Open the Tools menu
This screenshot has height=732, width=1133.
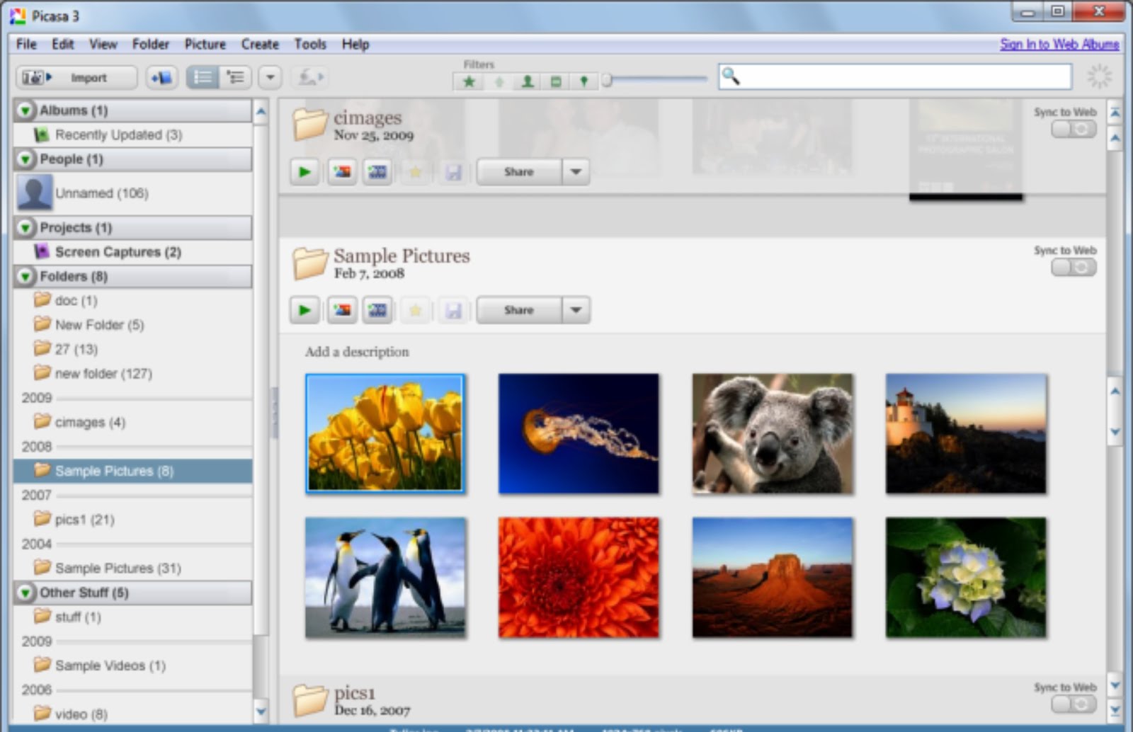[309, 44]
